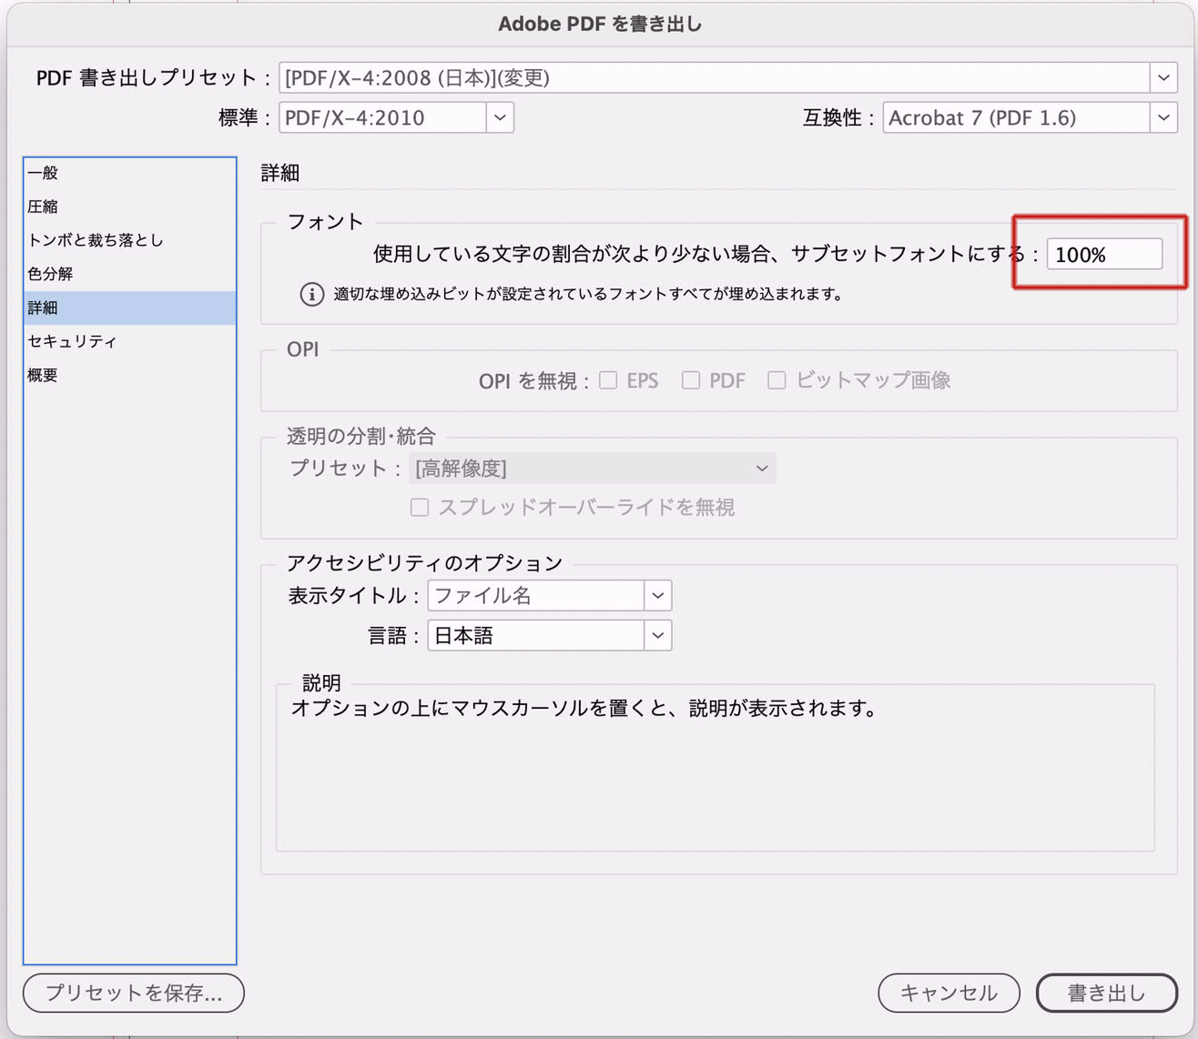Open the 表示タイトル dropdown arrow

click(657, 596)
